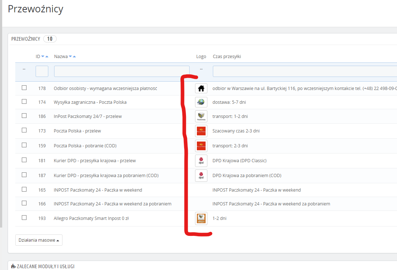Click delivery time 'Szacowany czas 2-3 dni'
397x270 pixels.
[236, 131]
